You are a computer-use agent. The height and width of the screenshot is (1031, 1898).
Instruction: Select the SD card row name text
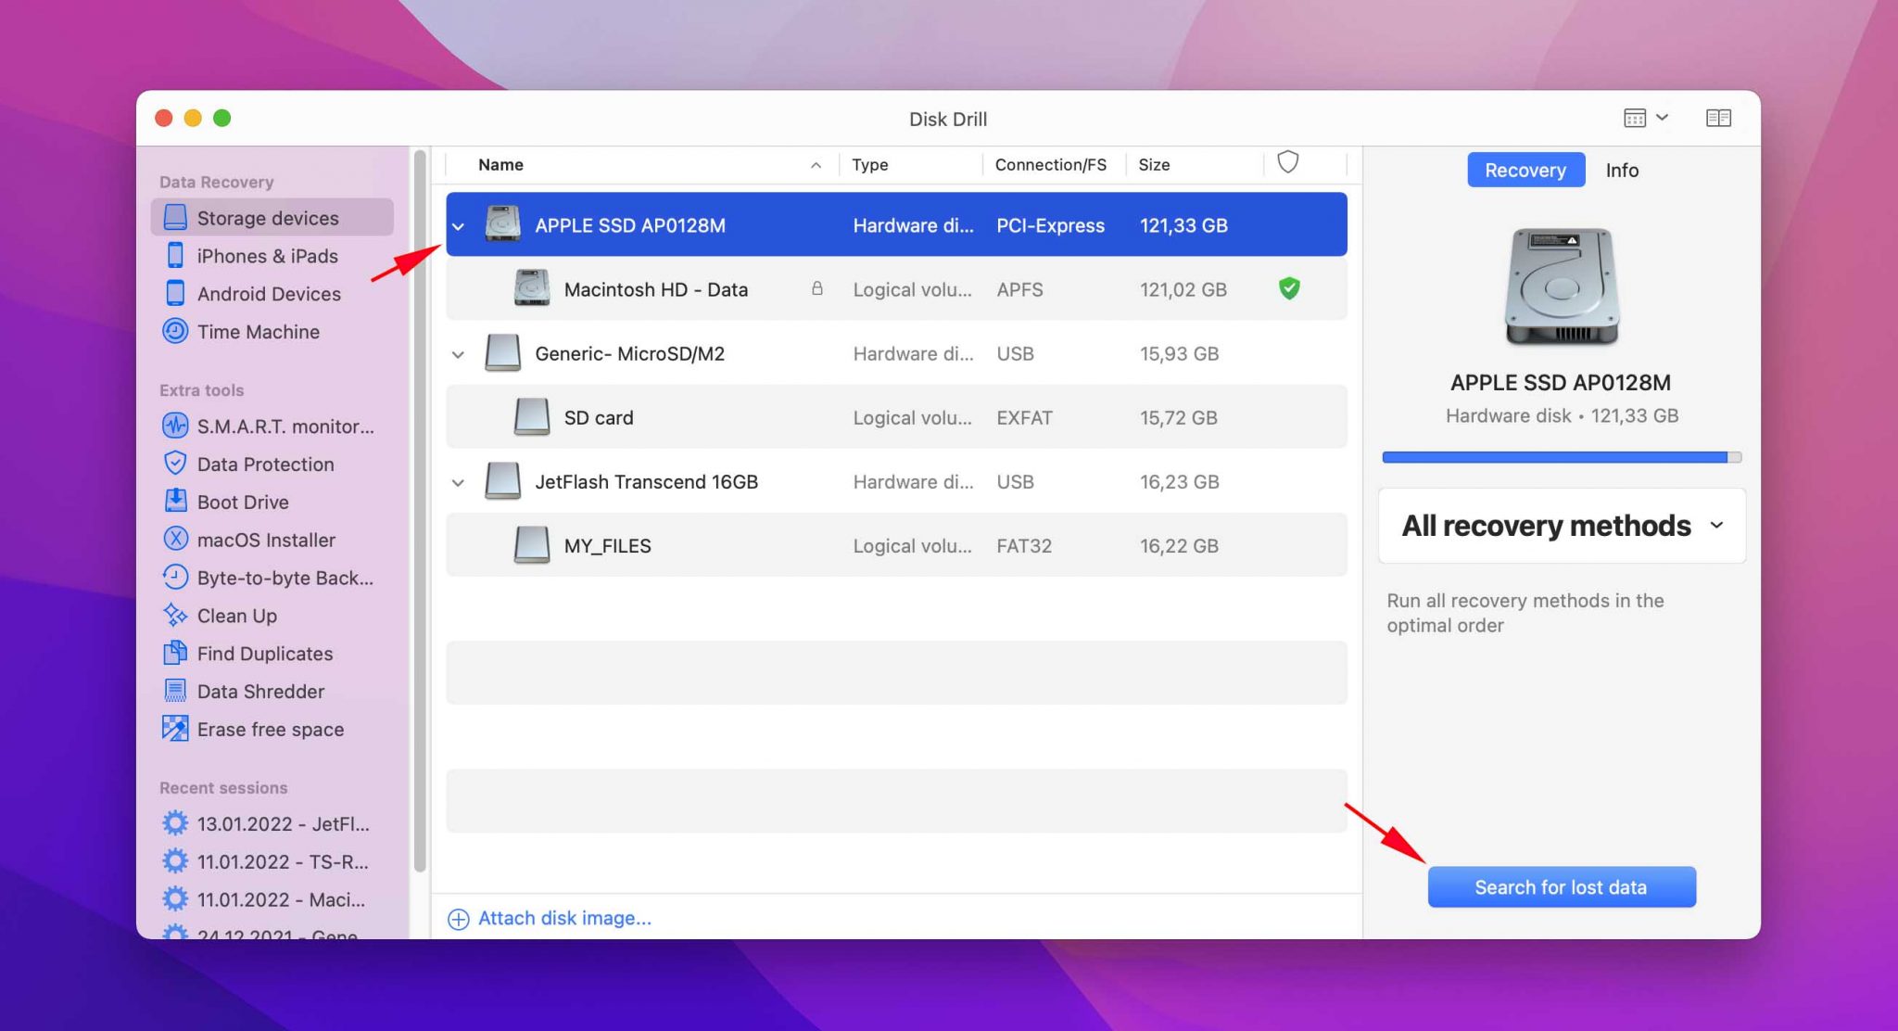click(x=599, y=417)
